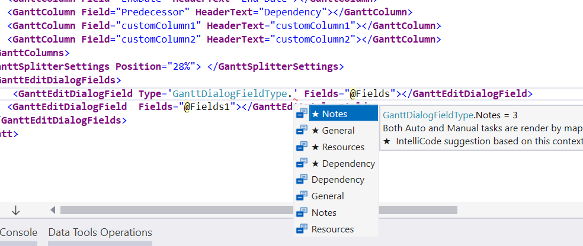583x246 pixels.
Task: Choose the unstarred Notes completion entry
Action: pos(323,213)
